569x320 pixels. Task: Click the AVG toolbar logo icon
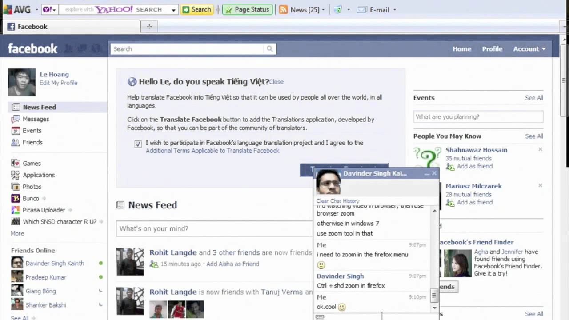pos(8,9)
